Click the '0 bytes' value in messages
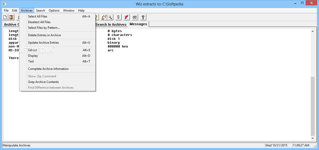Viewport: 319px width, 150px height. 115,31
